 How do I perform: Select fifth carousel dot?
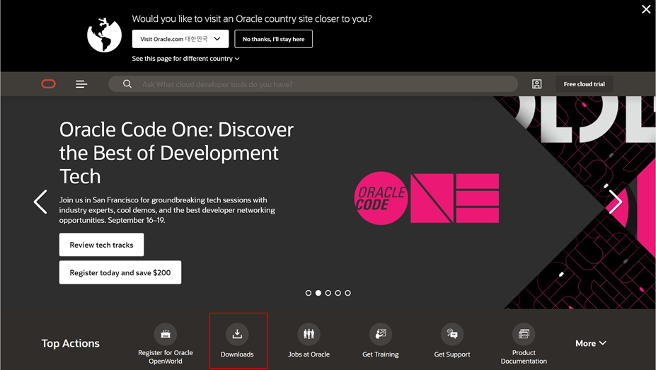tap(347, 293)
